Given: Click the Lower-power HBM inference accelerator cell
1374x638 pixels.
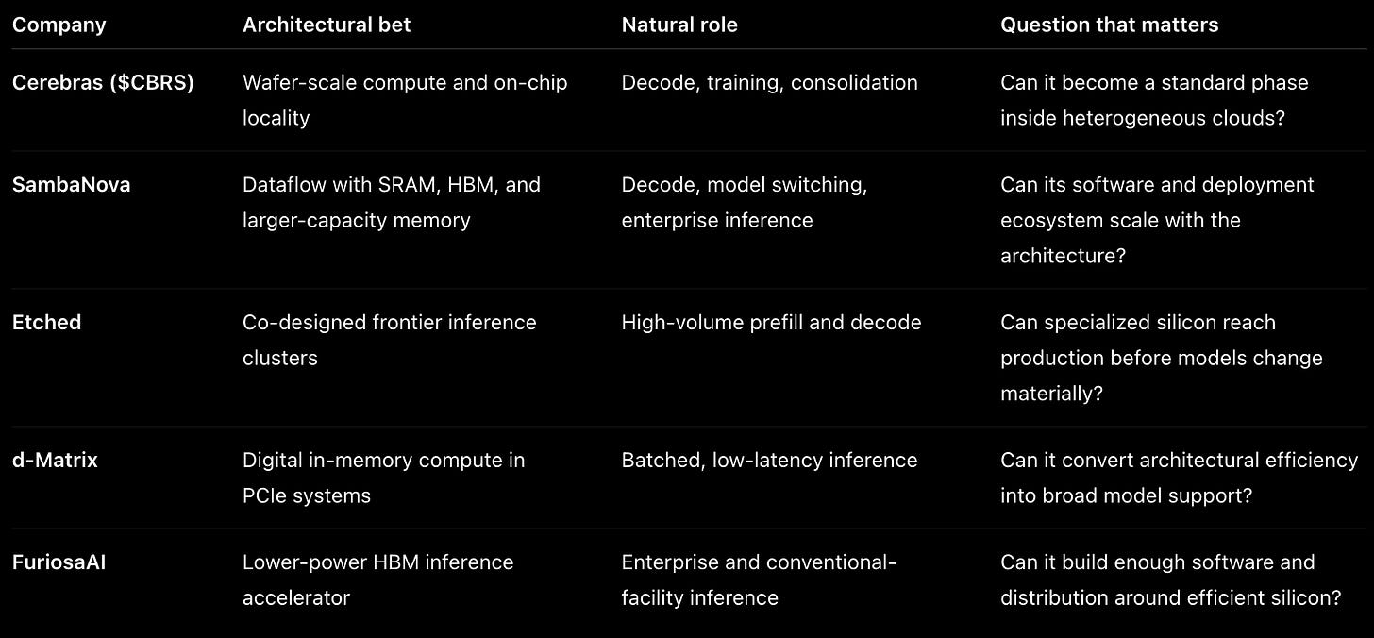Looking at the screenshot, I should pos(378,579).
